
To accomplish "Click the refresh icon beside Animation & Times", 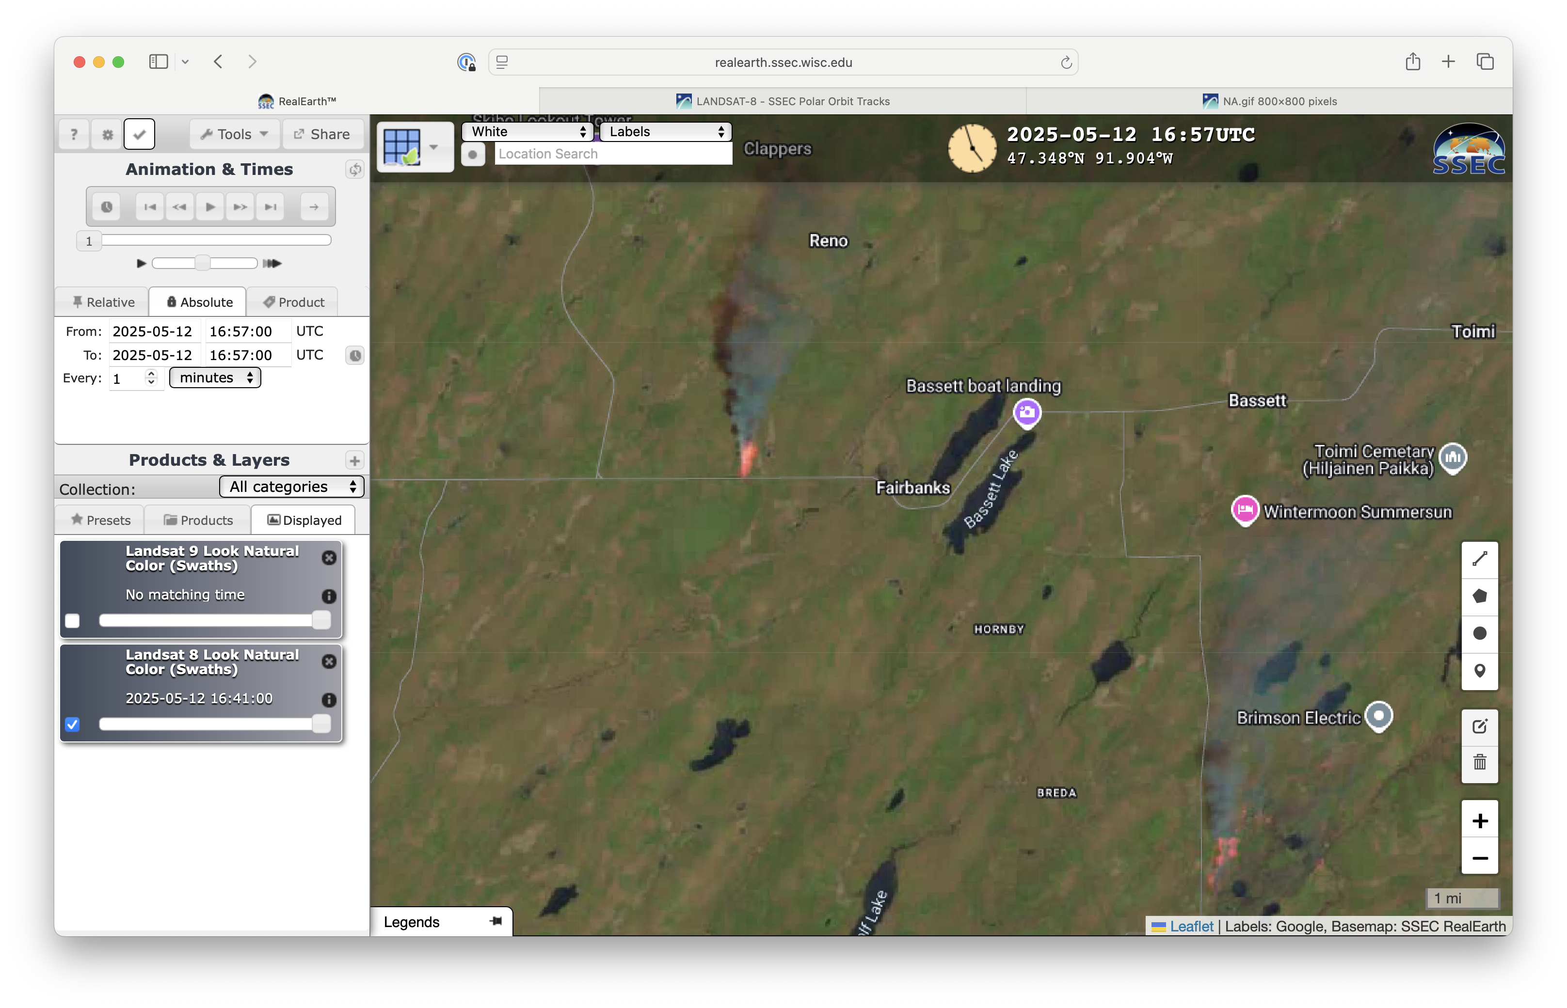I will [x=355, y=170].
